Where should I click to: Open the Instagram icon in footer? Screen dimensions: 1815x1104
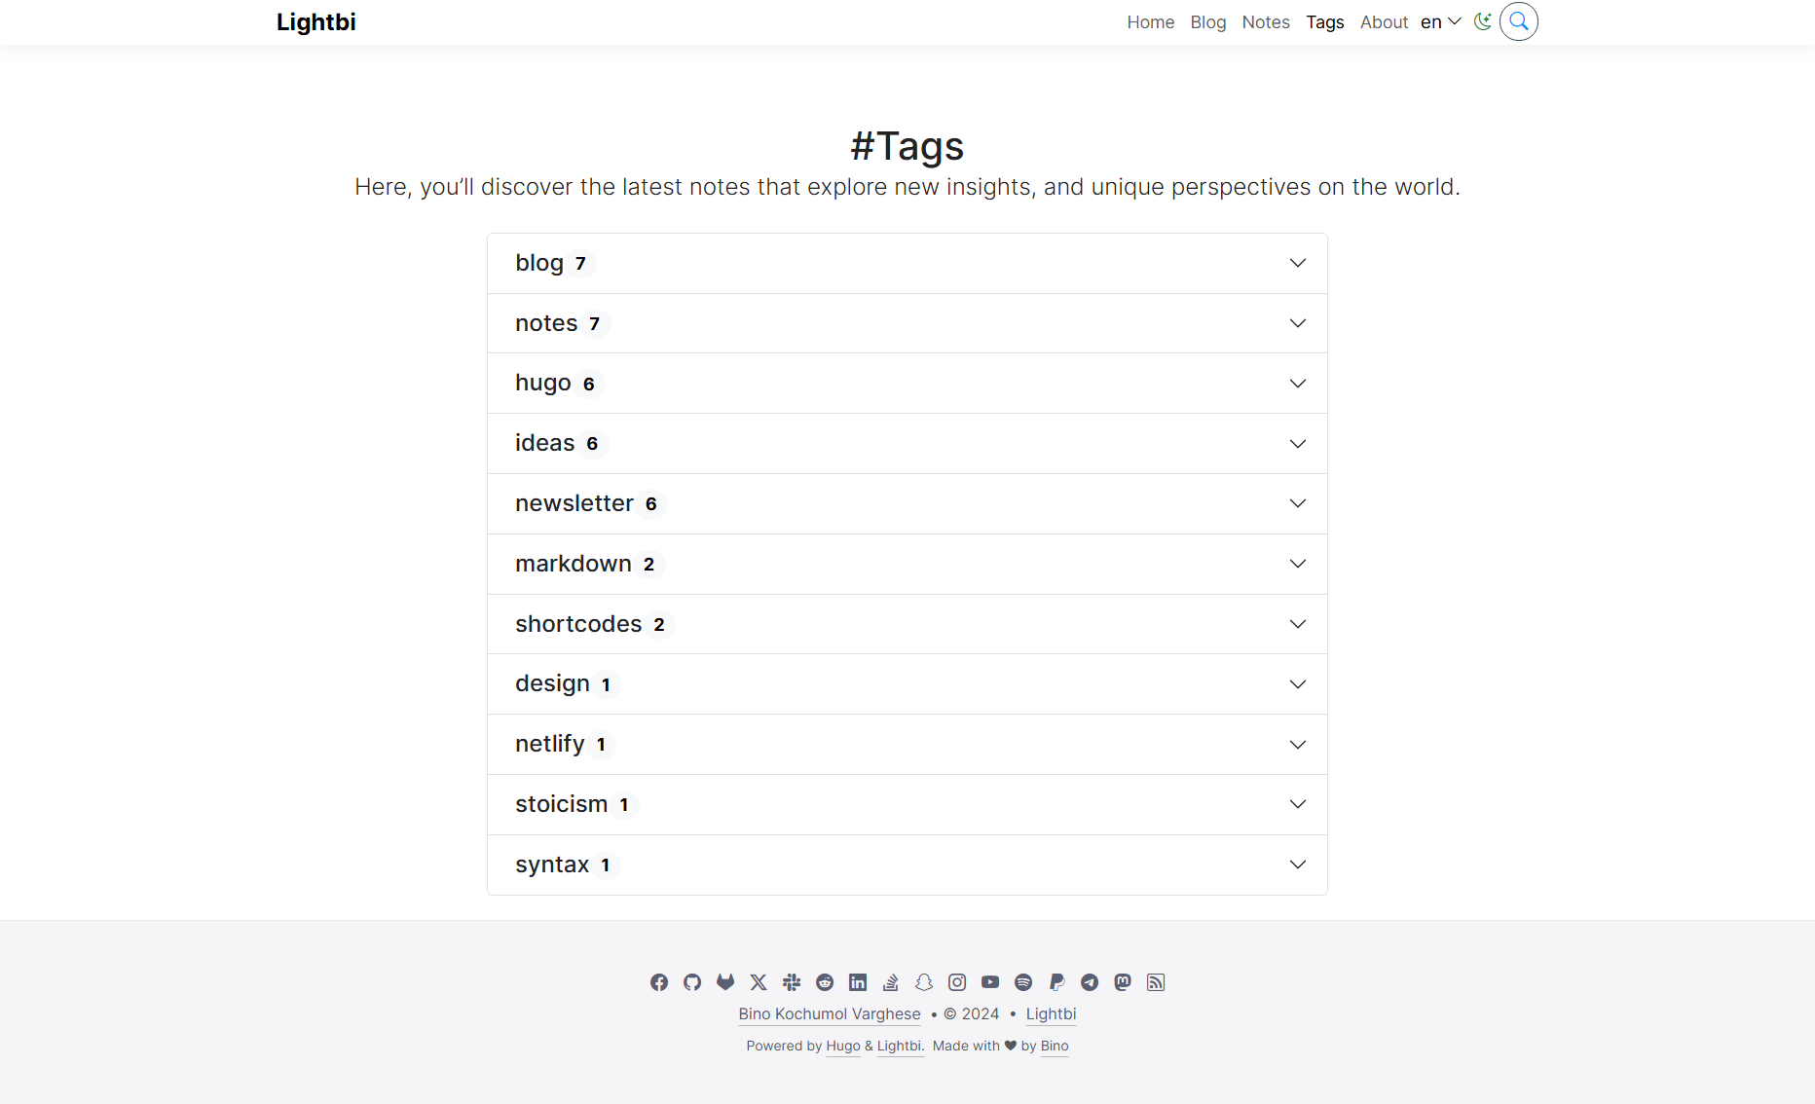click(x=957, y=982)
